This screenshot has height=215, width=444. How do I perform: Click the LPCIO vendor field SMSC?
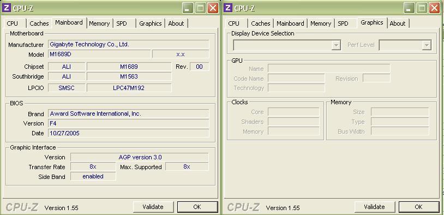point(67,88)
